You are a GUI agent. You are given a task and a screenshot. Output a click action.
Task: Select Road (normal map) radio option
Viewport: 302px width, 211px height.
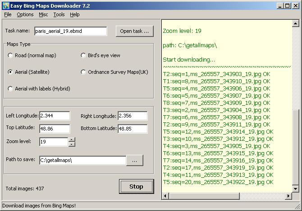coord(11,55)
